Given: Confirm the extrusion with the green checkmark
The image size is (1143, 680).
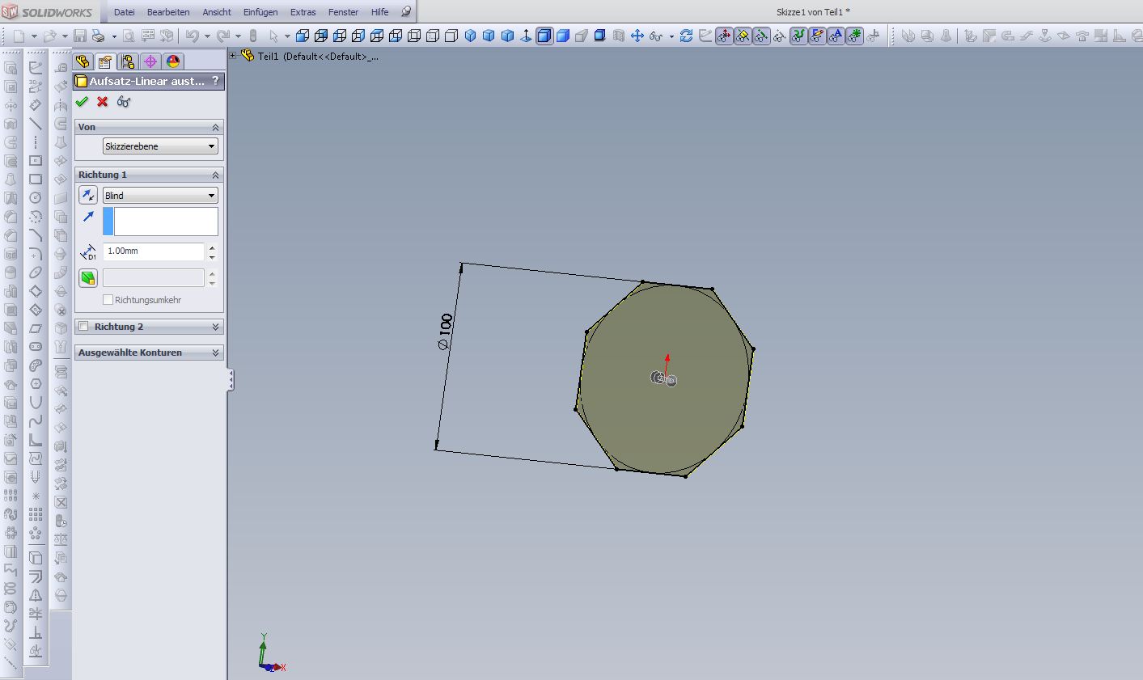Looking at the screenshot, I should tap(82, 101).
